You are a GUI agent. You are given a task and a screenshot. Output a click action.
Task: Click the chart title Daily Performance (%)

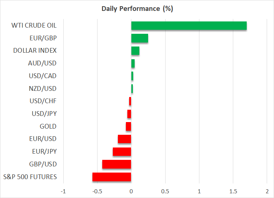click(x=137, y=9)
